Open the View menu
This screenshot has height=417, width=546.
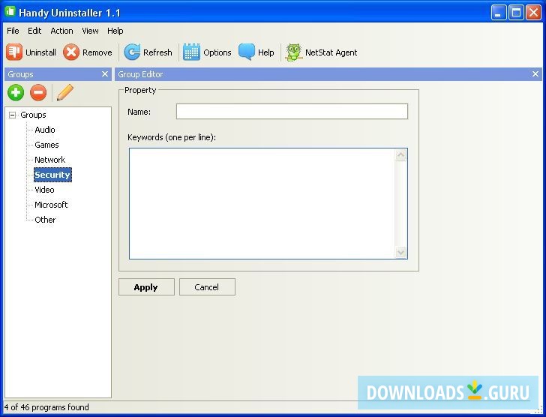pos(90,31)
